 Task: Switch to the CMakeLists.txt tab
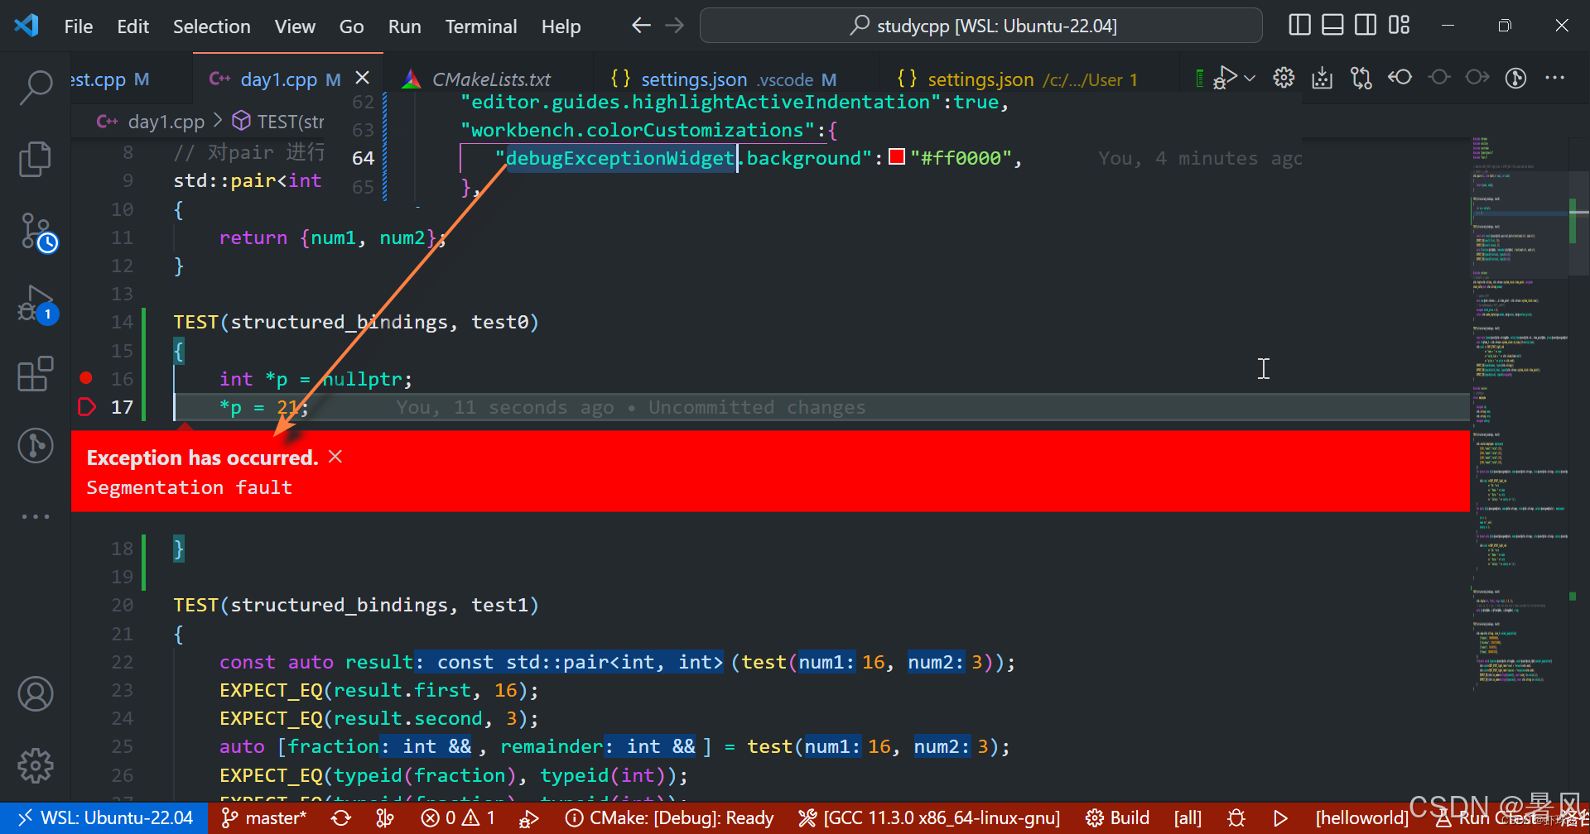pyautogui.click(x=490, y=79)
